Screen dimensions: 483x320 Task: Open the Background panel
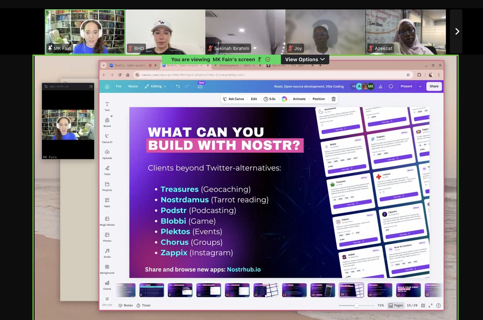tap(107, 269)
